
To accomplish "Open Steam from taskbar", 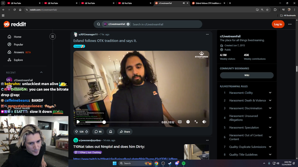I will [x=169, y=163].
